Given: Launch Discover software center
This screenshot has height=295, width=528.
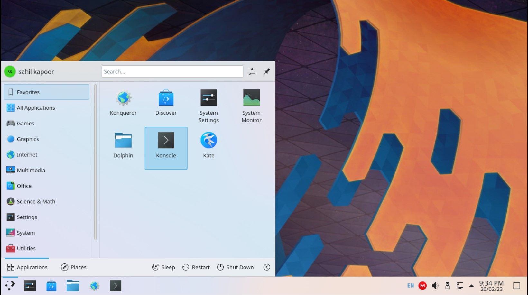Looking at the screenshot, I should [166, 102].
